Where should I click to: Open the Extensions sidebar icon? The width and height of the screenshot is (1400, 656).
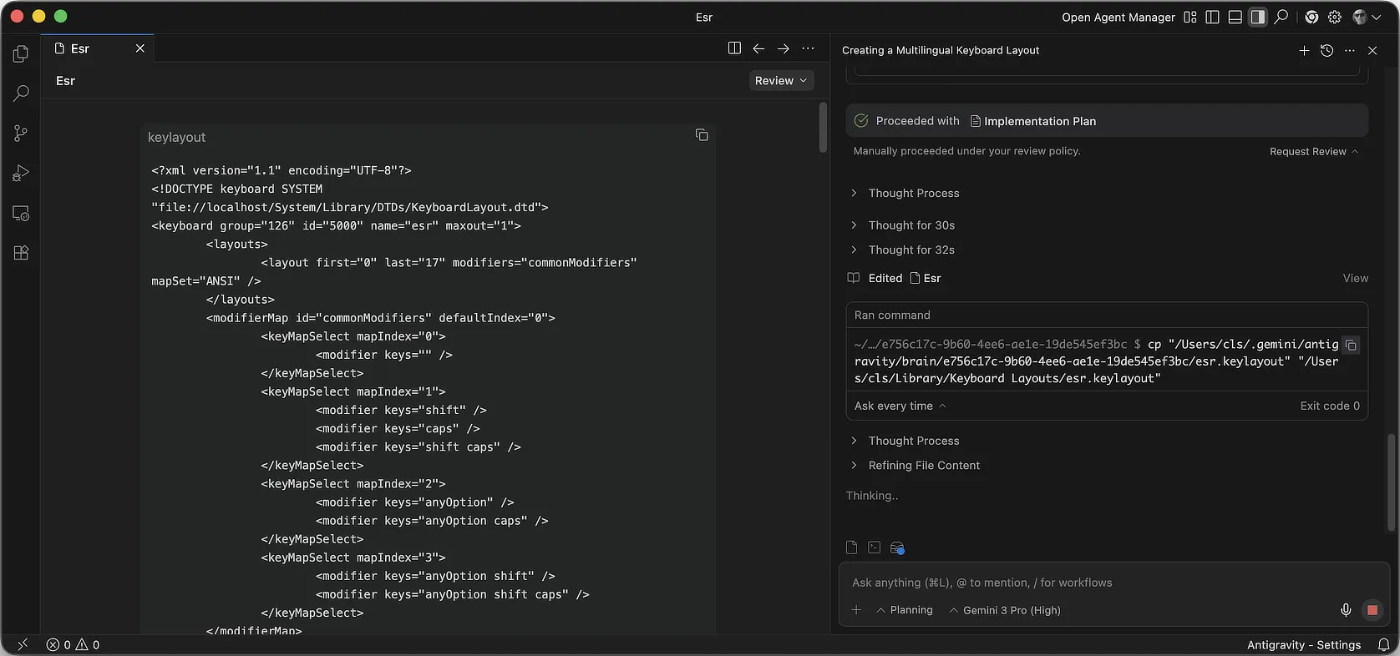click(21, 253)
